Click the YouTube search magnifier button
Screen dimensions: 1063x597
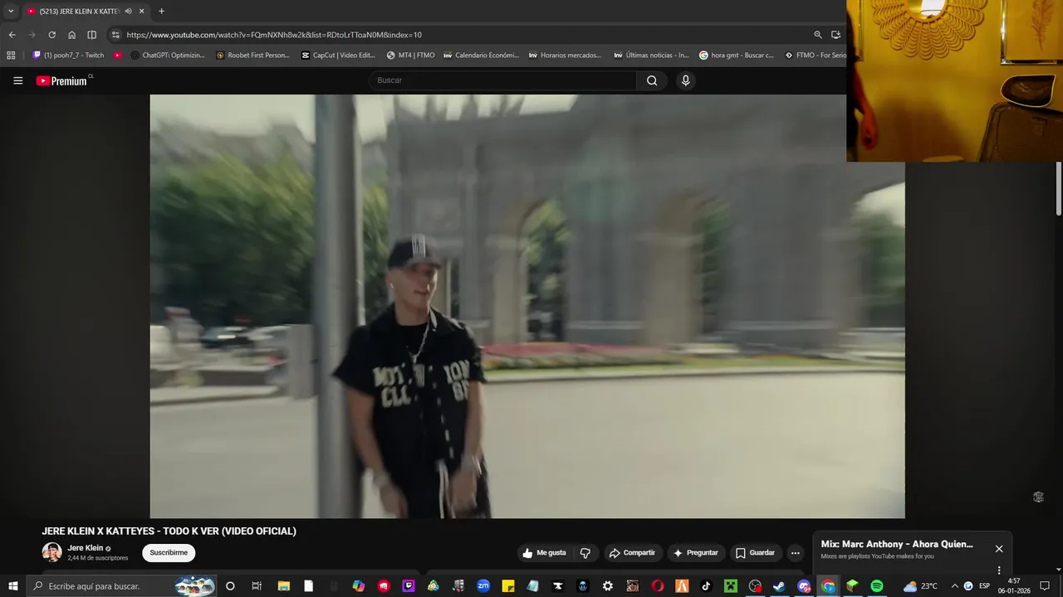(x=652, y=80)
